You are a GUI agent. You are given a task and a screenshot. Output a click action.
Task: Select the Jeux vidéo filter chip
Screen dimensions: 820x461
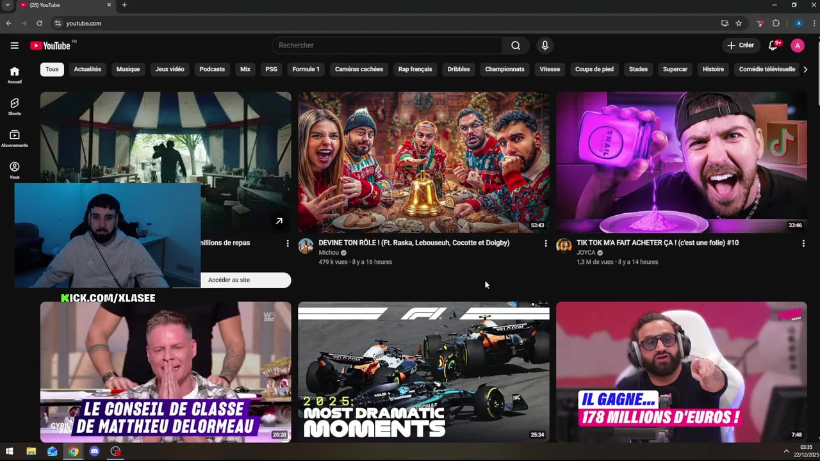pyautogui.click(x=170, y=69)
